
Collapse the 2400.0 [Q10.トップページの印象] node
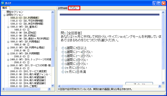point(8,60)
